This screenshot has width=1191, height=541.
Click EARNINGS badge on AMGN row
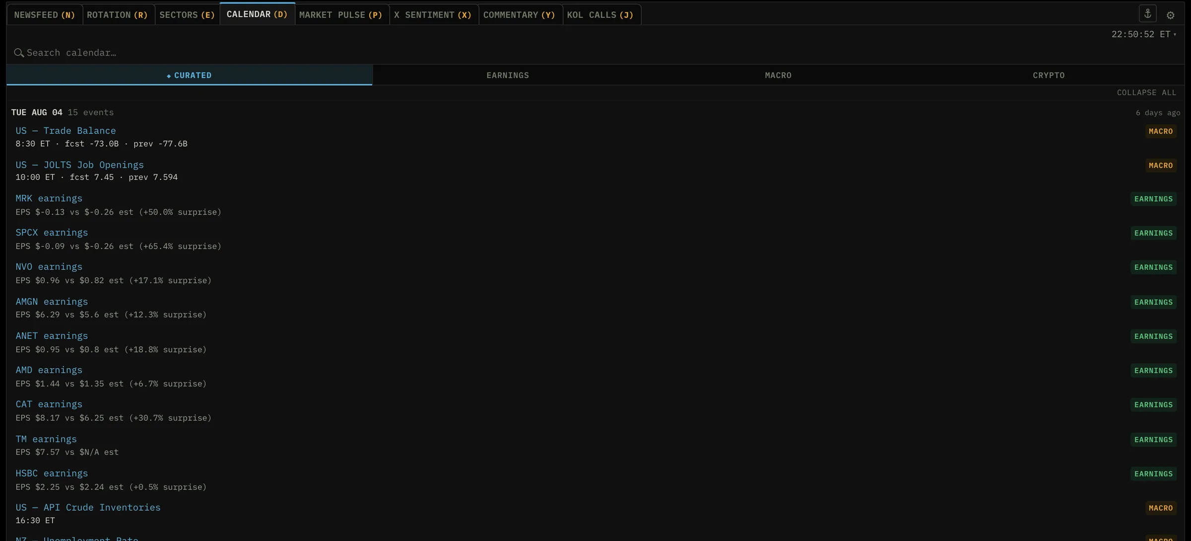1153,302
